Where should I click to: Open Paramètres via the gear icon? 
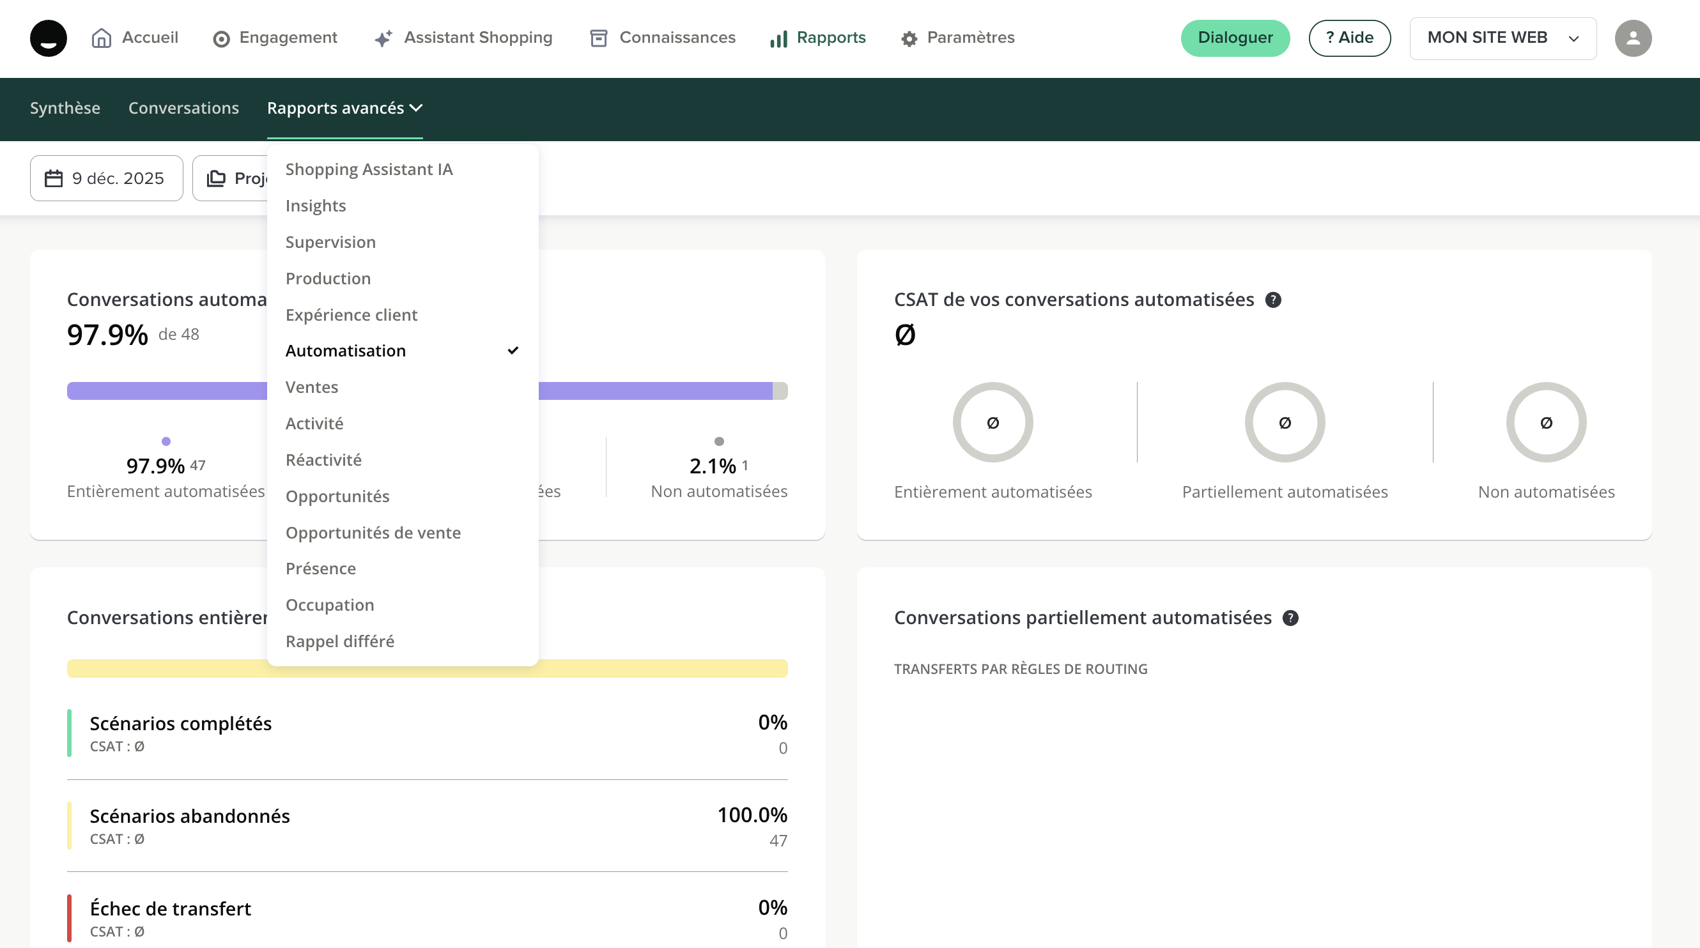pos(909,39)
